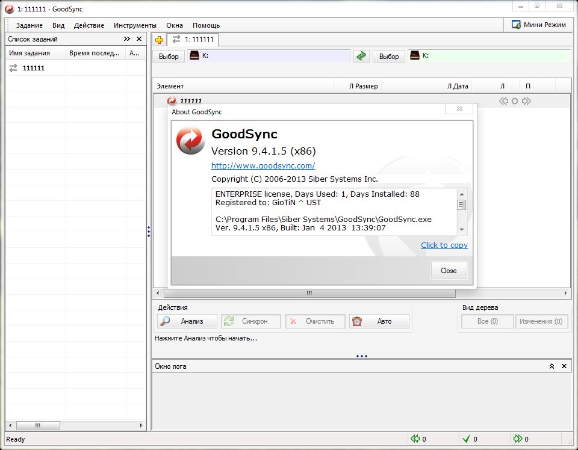This screenshot has width=578, height=450.
Task: Open the Действие menu
Action: (89, 25)
